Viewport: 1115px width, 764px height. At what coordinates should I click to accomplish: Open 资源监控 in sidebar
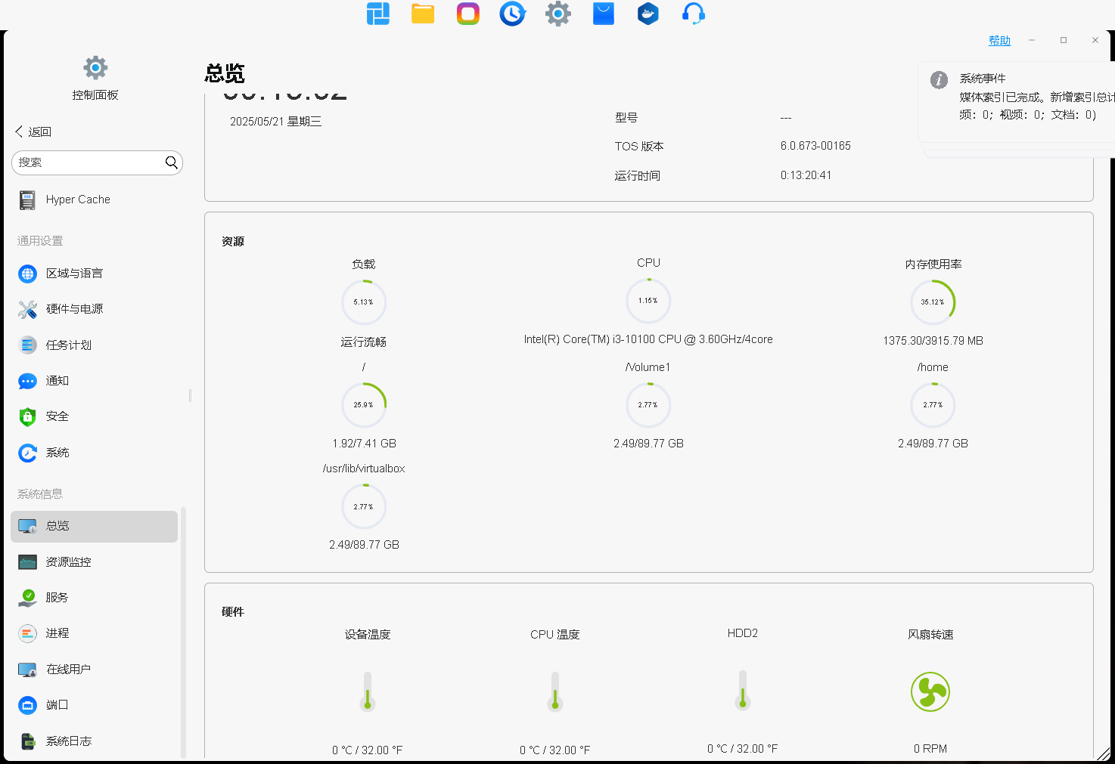point(68,562)
